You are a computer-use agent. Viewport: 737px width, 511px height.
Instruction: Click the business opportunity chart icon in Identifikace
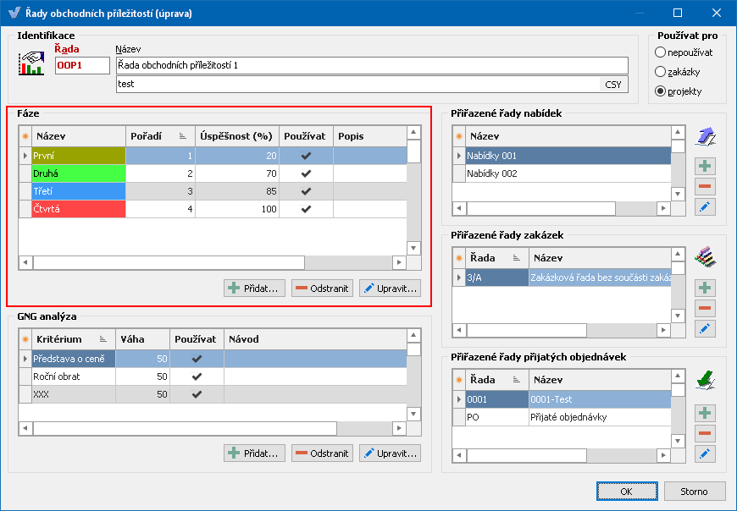coord(31,63)
